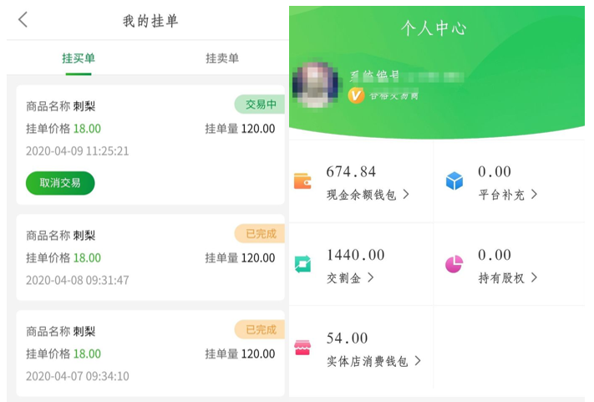The image size is (594, 402).
Task: Click the green delivery funds icon
Action: tap(302, 264)
